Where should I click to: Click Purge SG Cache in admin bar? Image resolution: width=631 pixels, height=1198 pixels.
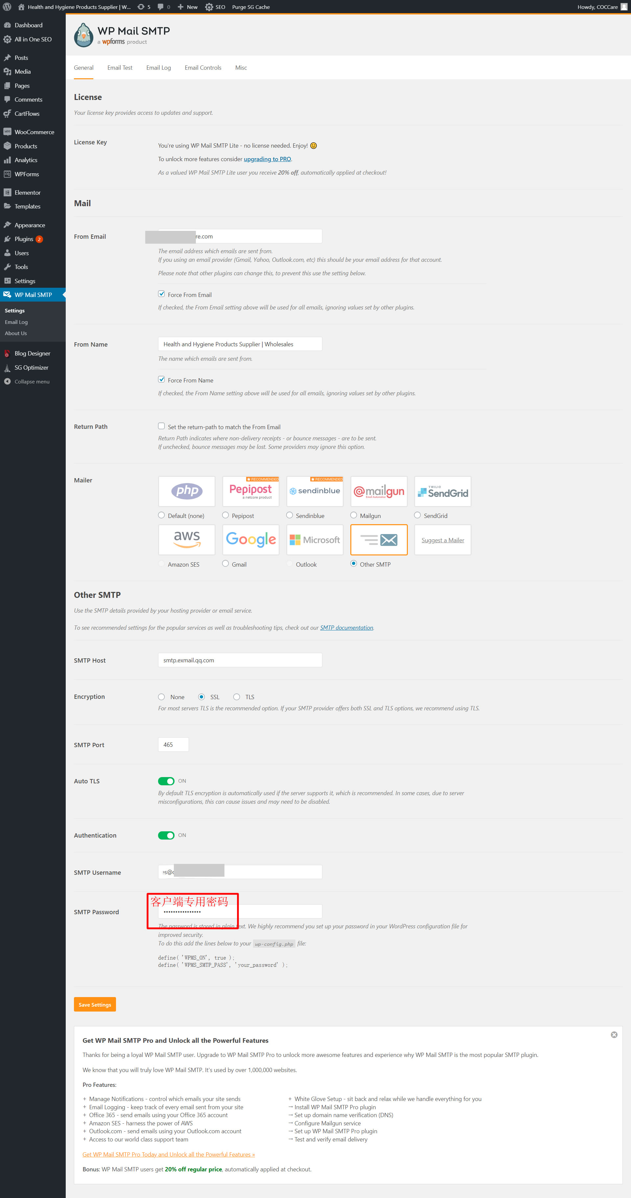click(251, 7)
